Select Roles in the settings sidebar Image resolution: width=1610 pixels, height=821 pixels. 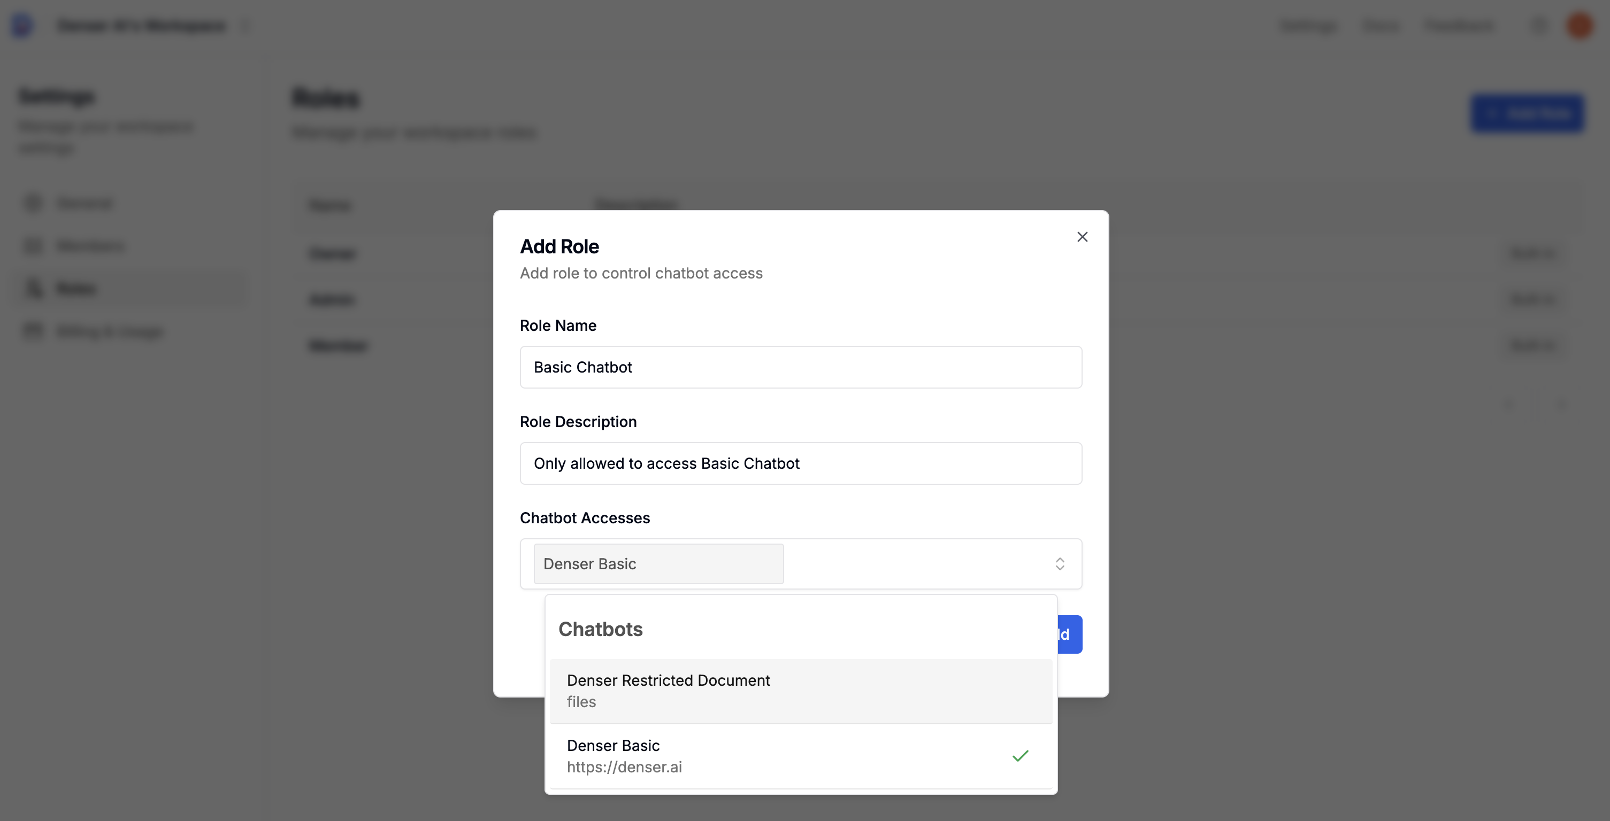76,289
